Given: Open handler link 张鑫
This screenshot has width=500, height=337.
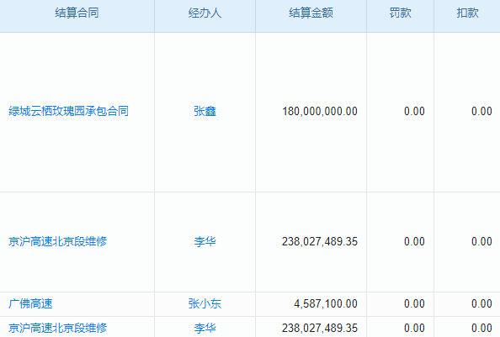Looking at the screenshot, I should [205, 112].
